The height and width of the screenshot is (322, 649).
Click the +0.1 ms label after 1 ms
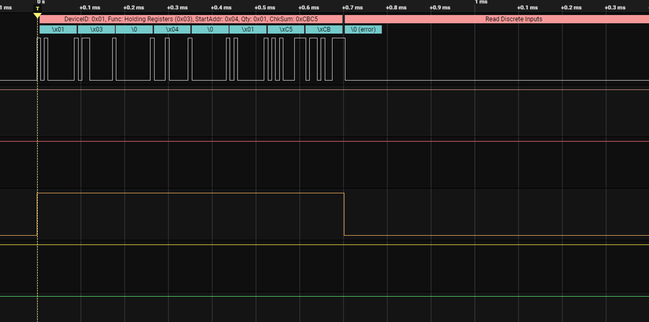tap(528, 8)
